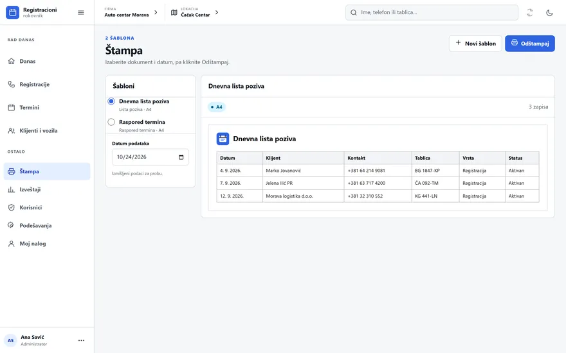Click the 3 zapisa record count
Screen dimensions: 566x353
coord(538,107)
